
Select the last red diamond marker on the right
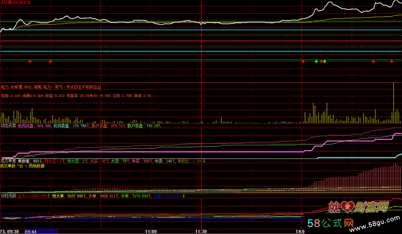[391, 61]
